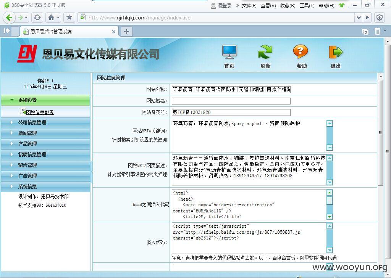Open the 收藏(B) menu
Screen dimensions: 391x278
coord(288,5)
